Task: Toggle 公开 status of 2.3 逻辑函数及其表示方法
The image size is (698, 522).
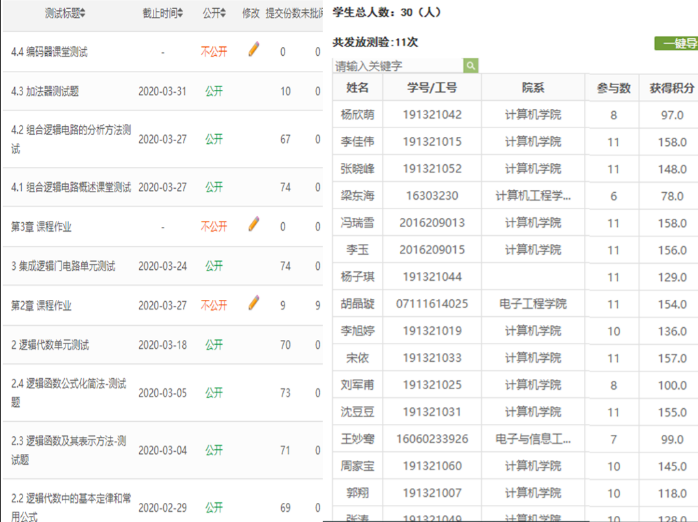Action: 214,450
